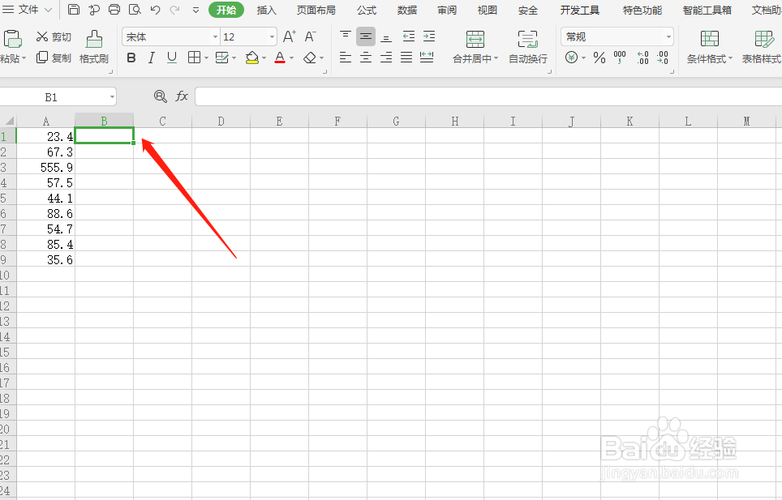Image resolution: width=782 pixels, height=500 pixels.
Task: Open Conditional Formatting (条件格式)
Action: 709,46
